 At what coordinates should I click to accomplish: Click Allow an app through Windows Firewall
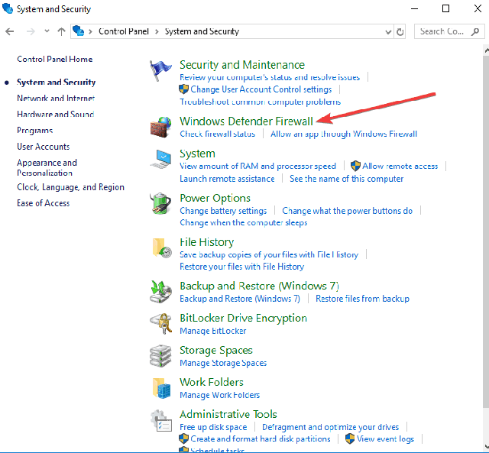[344, 134]
